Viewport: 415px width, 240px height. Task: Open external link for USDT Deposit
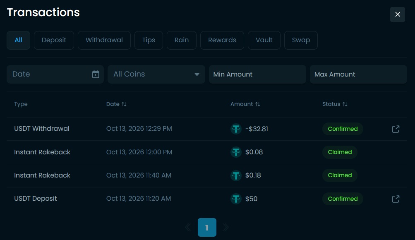tap(396, 199)
